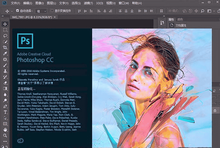Pick the Lasso tool
This screenshot has width=220, height=148.
pyautogui.click(x=5, y=36)
